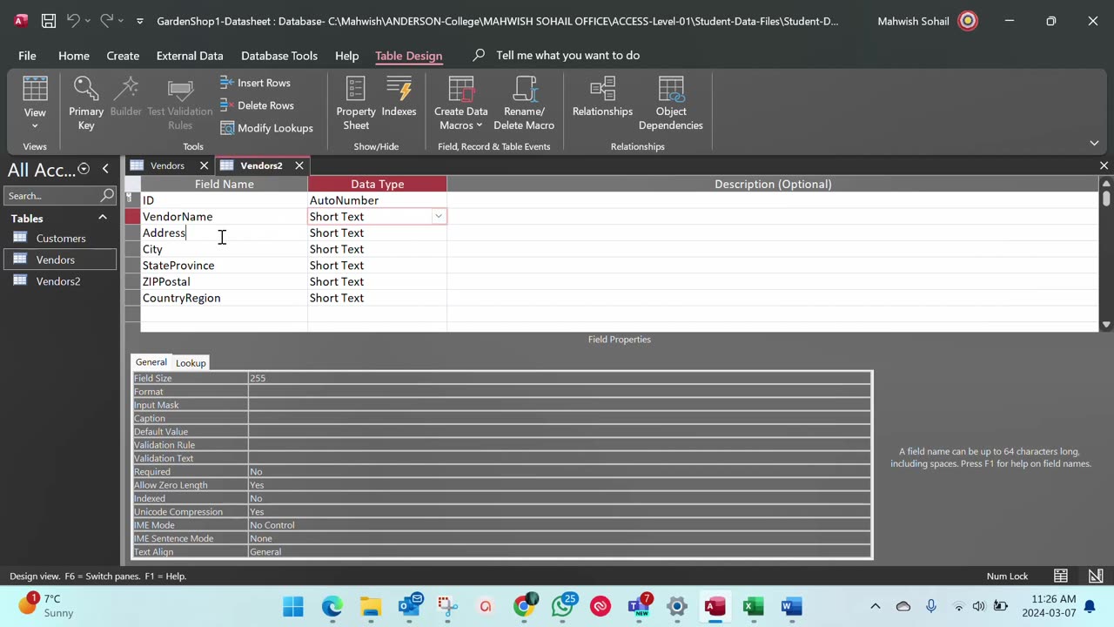The height and width of the screenshot is (627, 1114).
Task: Expand the Short Text data type dropdown
Action: pos(438,217)
